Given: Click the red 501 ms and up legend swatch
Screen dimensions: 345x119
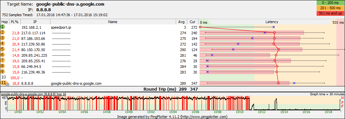Looking at the screenshot, I should pyautogui.click(x=330, y=14).
